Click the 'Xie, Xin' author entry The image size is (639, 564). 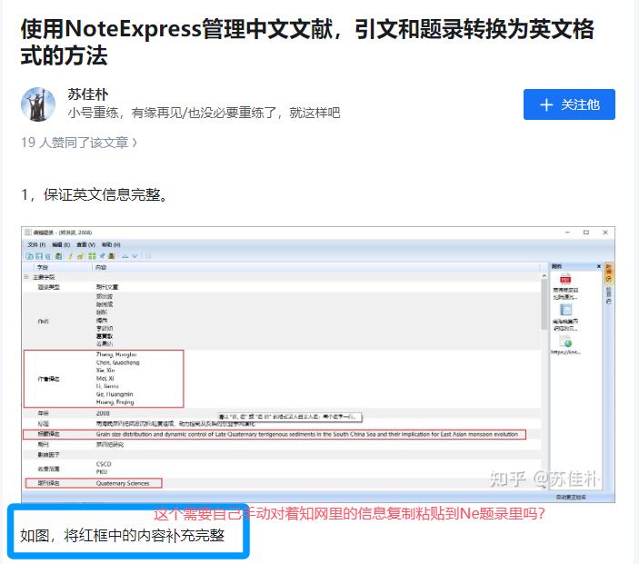tap(105, 371)
